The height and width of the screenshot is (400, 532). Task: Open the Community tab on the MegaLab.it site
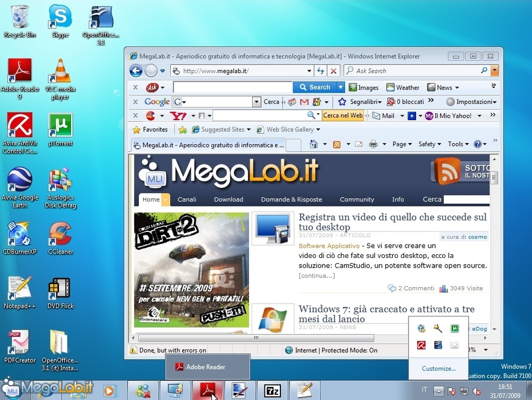click(357, 199)
